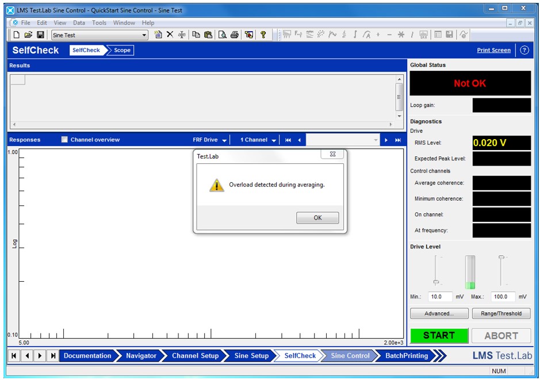This screenshot has height=380, width=540.
Task: Click the yellow question mark help icon
Action: click(263, 35)
